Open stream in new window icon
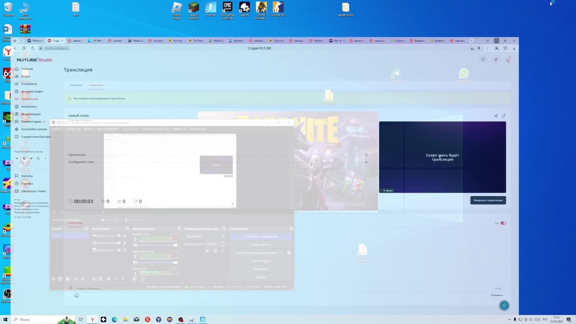The height and width of the screenshot is (324, 576). tap(504, 116)
